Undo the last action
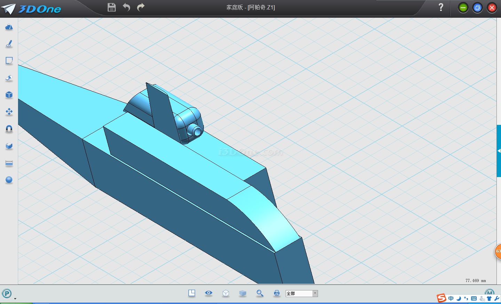The width and height of the screenshot is (501, 304). (126, 7)
